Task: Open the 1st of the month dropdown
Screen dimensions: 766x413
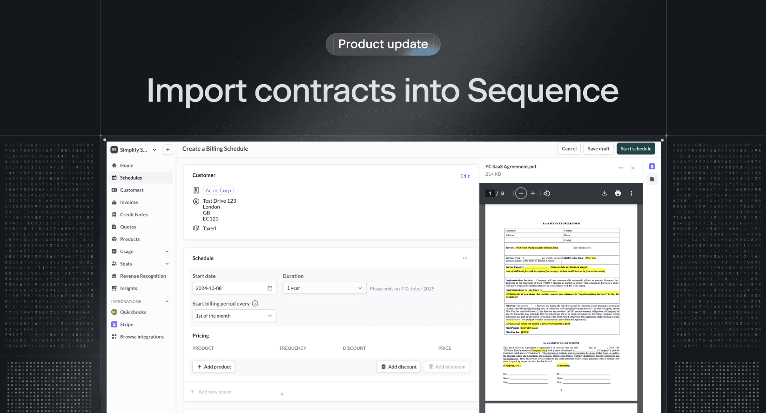Action: (234, 316)
